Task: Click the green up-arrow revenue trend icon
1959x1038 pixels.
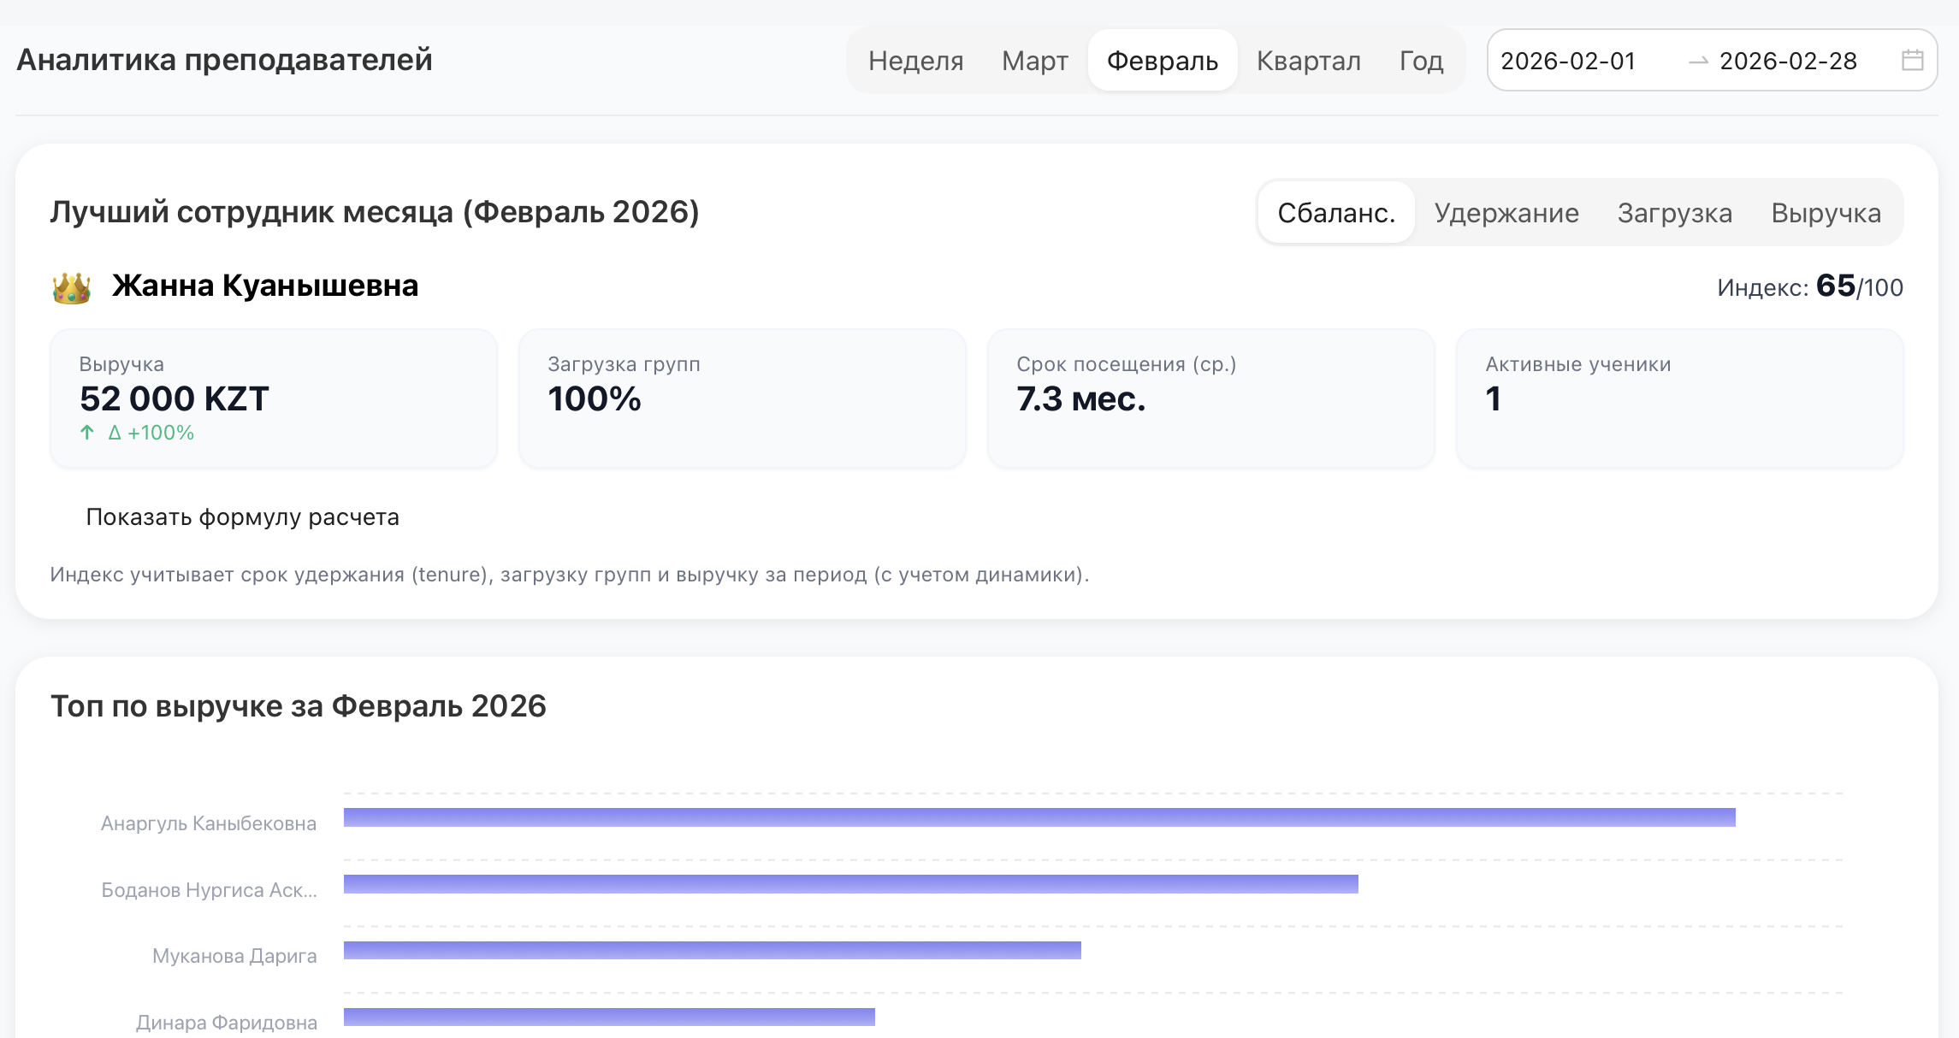Action: pyautogui.click(x=87, y=433)
